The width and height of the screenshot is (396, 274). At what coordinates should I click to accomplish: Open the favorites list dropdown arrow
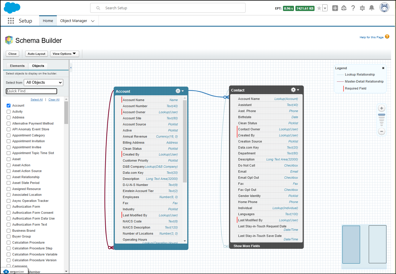(325, 8)
